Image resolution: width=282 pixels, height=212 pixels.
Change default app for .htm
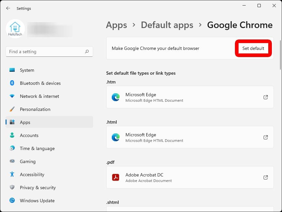pos(190,97)
